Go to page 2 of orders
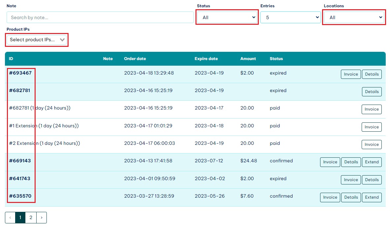Screen dimensions: 390x228 click(31, 217)
